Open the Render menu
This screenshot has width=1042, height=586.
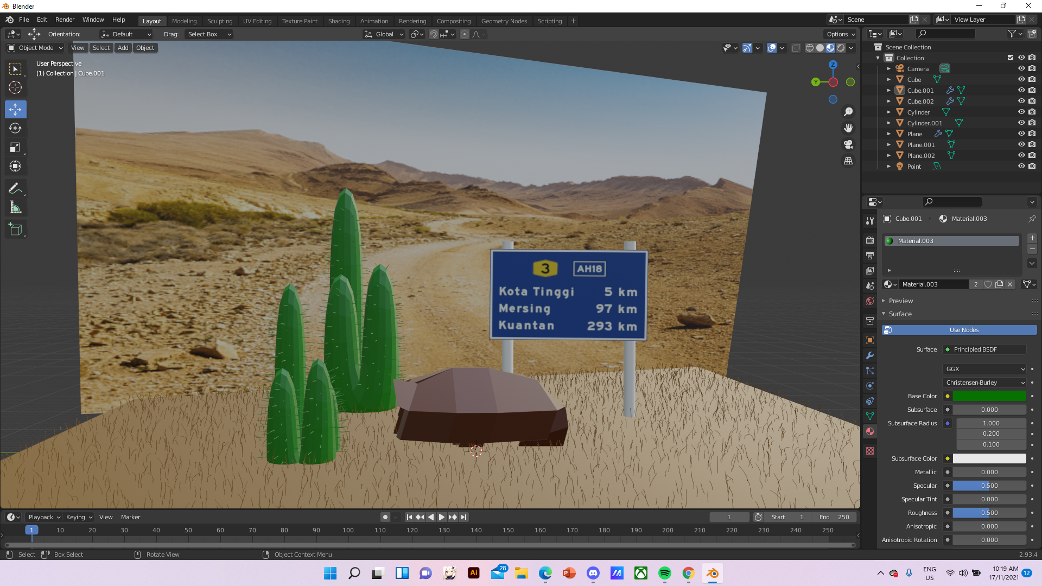pyautogui.click(x=65, y=20)
